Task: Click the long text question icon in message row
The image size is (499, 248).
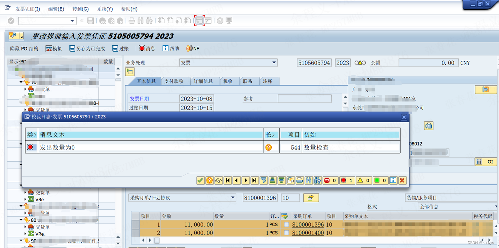Action: [x=268, y=148]
